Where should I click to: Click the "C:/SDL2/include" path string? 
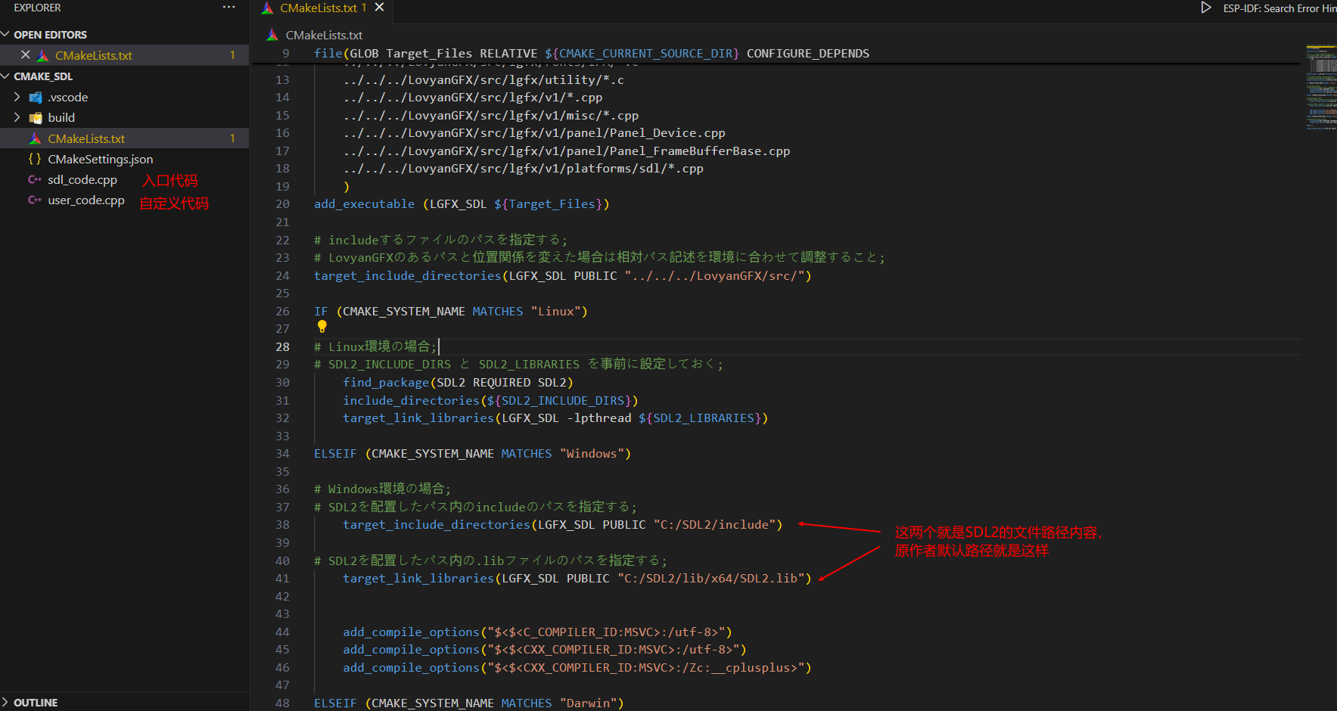714,525
